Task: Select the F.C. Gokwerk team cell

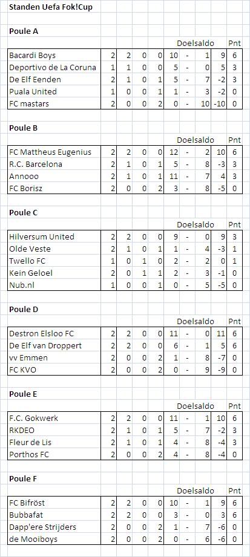Action: click(x=54, y=418)
